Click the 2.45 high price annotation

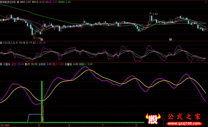[155, 14]
